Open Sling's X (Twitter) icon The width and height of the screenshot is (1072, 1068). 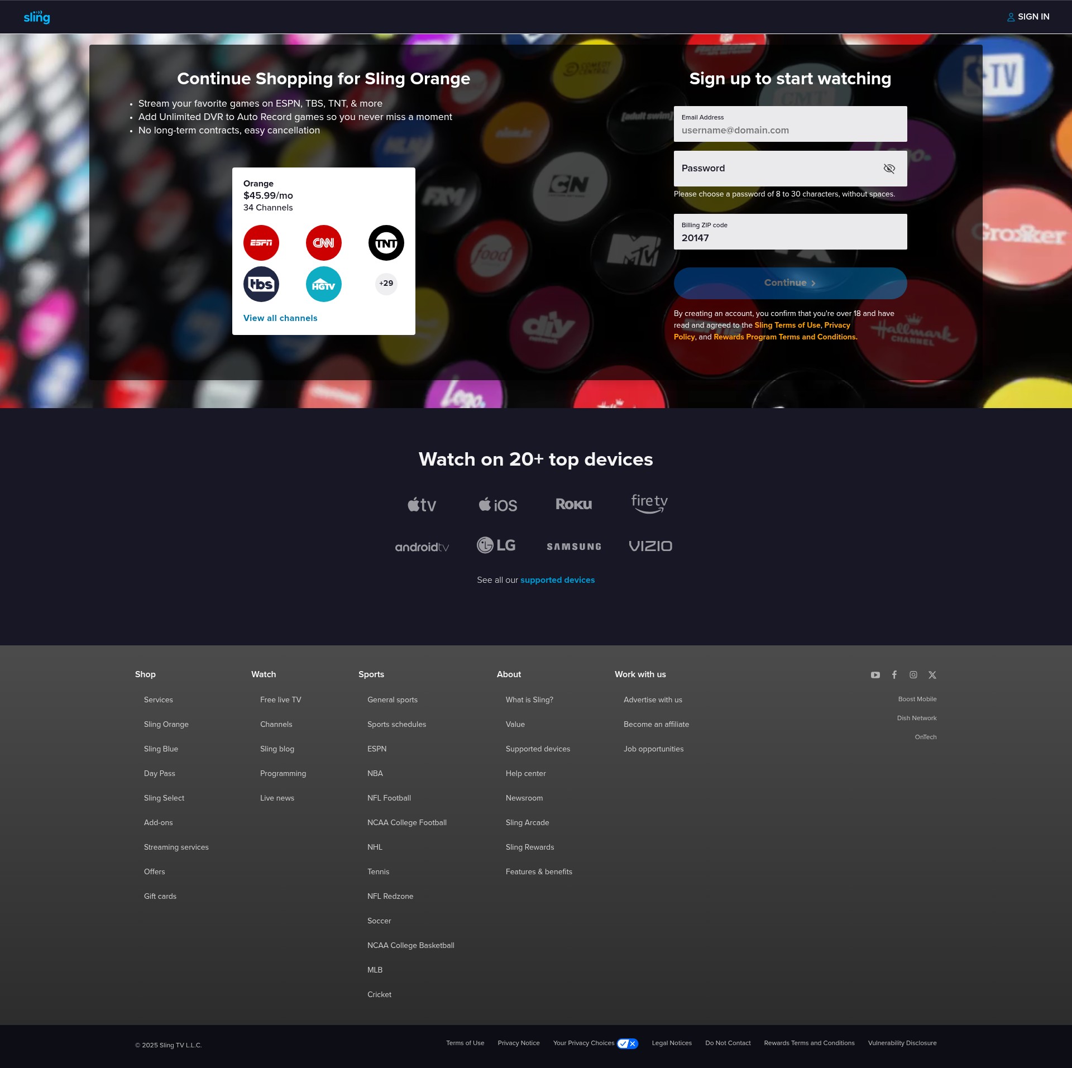[x=932, y=675]
